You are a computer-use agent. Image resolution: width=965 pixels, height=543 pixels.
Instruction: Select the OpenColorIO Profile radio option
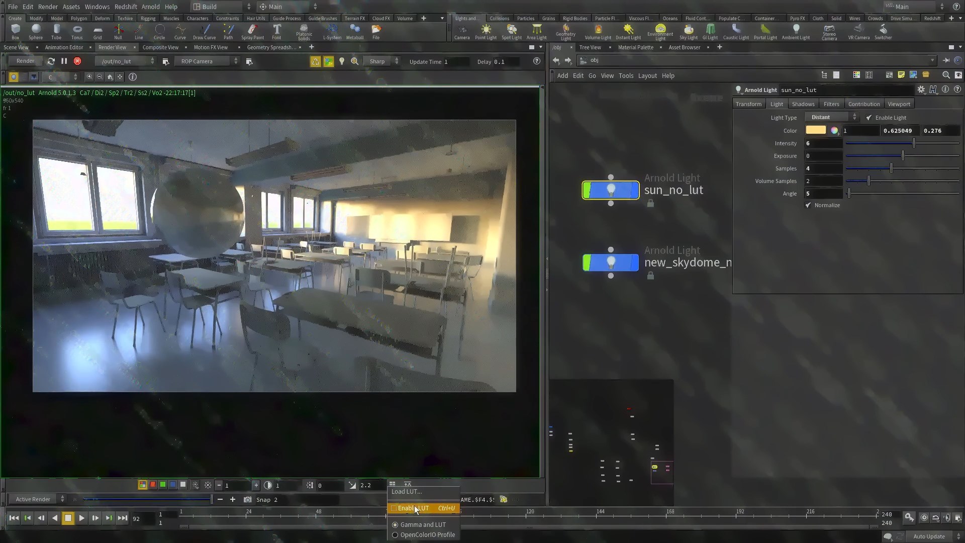click(395, 535)
